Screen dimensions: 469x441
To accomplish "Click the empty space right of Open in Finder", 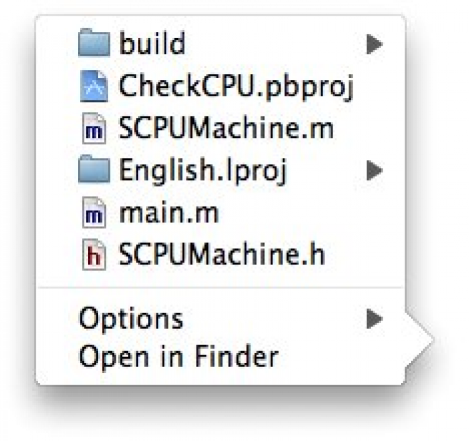I will pyautogui.click(x=338, y=357).
